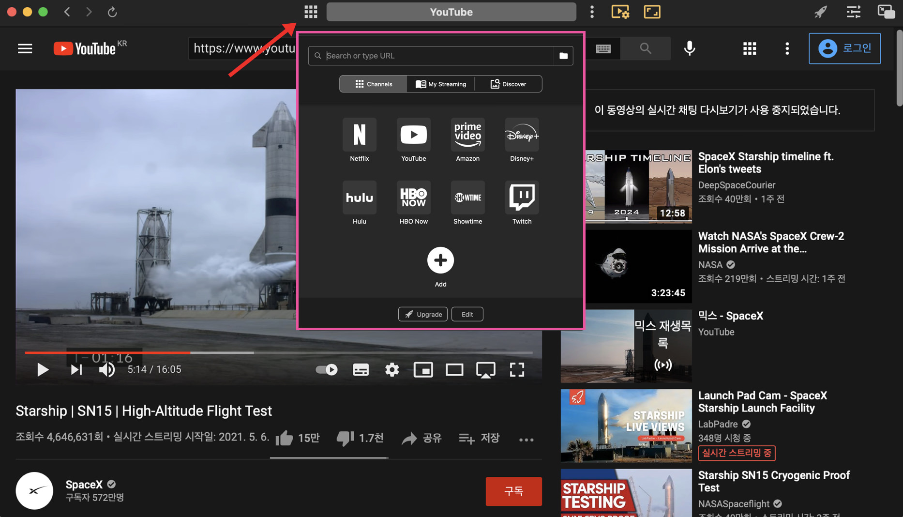Start voice search with microphone icon
Image resolution: width=903 pixels, height=517 pixels.
[690, 48]
